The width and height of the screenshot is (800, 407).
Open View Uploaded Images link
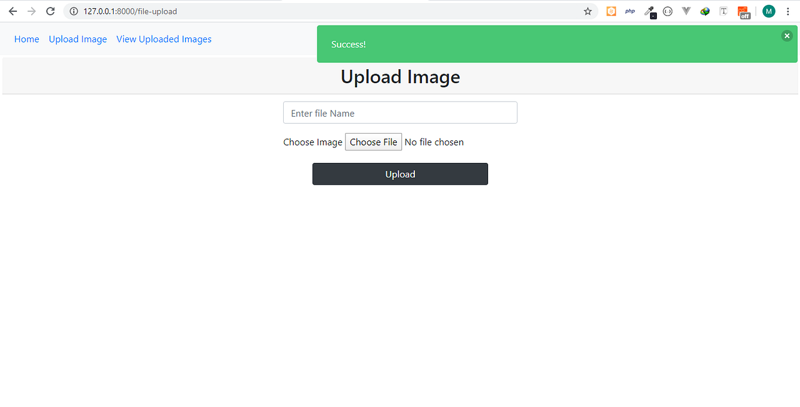164,39
